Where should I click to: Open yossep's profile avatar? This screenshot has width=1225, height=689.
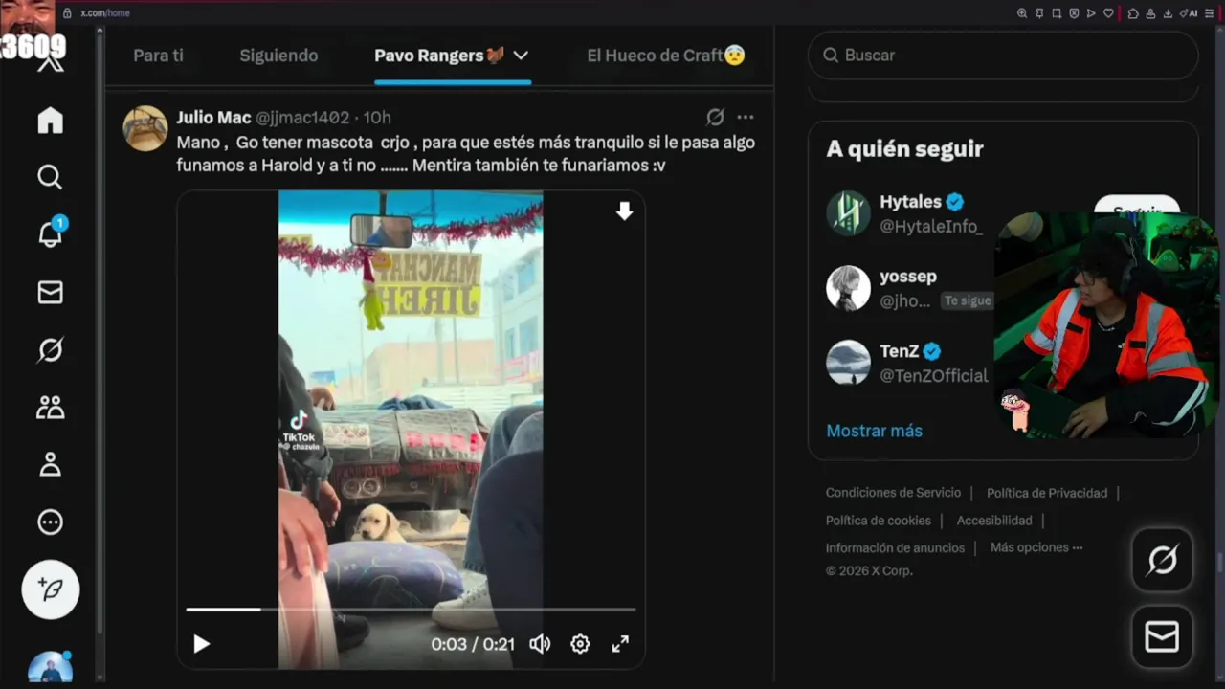(848, 288)
